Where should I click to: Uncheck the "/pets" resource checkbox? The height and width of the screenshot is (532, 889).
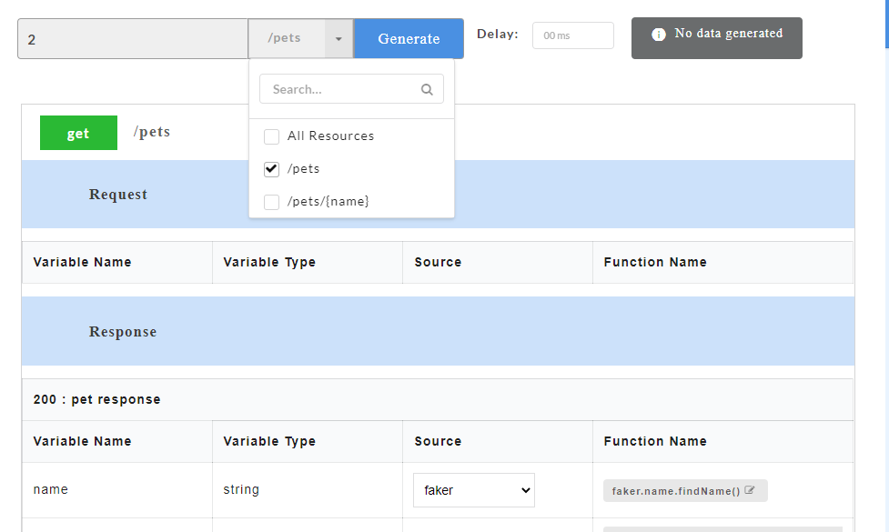point(271,168)
